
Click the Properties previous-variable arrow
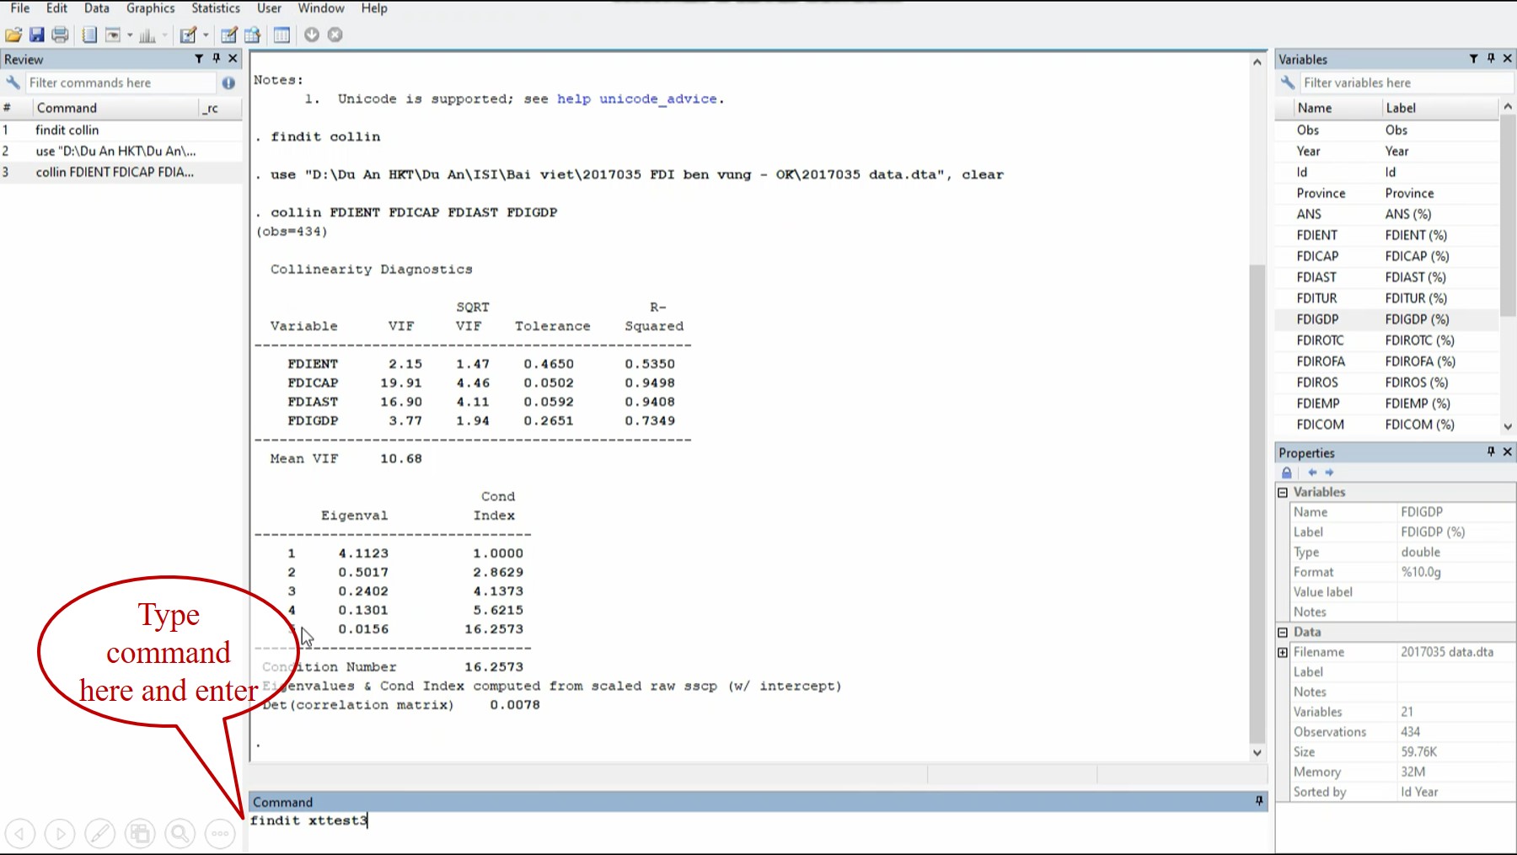(1312, 473)
